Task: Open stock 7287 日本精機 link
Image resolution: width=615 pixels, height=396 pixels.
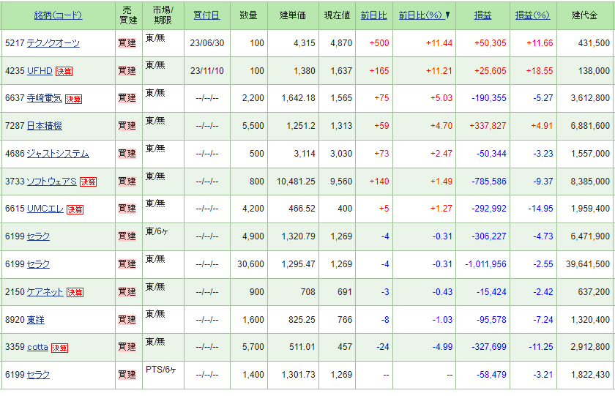Action: pyautogui.click(x=45, y=126)
